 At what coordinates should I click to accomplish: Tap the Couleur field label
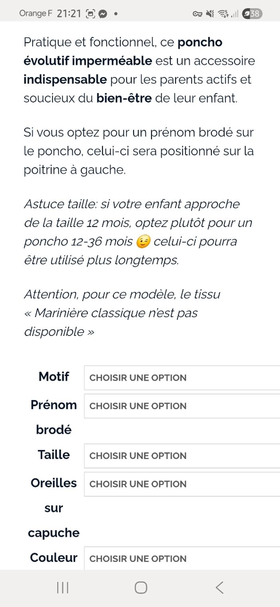coord(54,557)
